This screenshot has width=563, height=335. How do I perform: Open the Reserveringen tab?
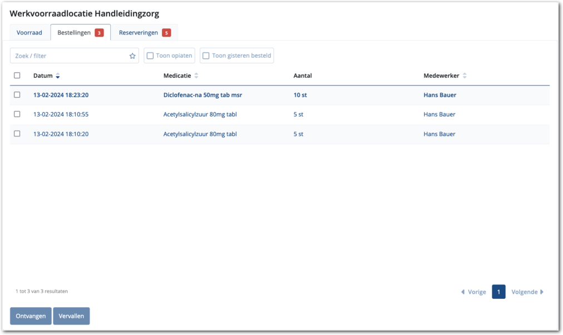(x=139, y=33)
